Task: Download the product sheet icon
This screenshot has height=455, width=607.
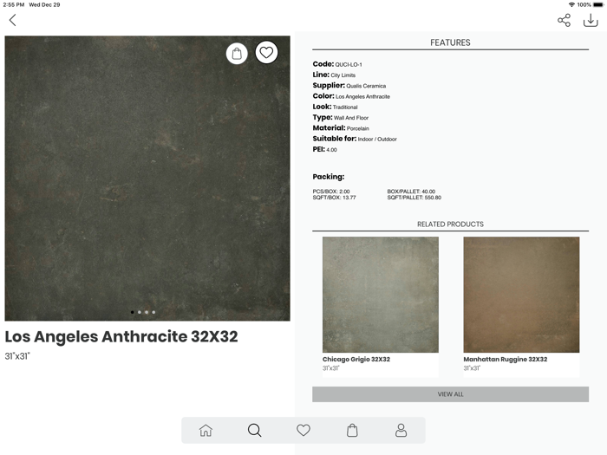Action: click(591, 20)
